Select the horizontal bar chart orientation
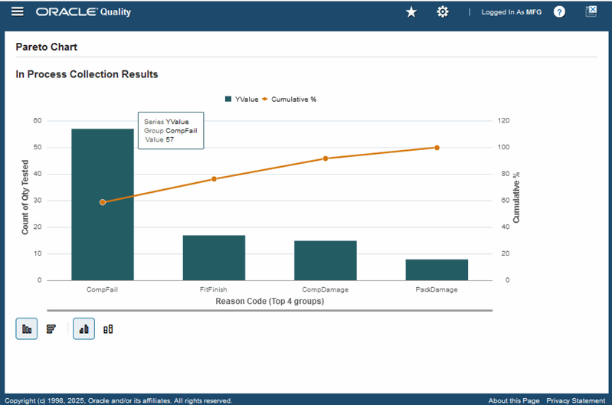The width and height of the screenshot is (612, 405). coord(51,329)
